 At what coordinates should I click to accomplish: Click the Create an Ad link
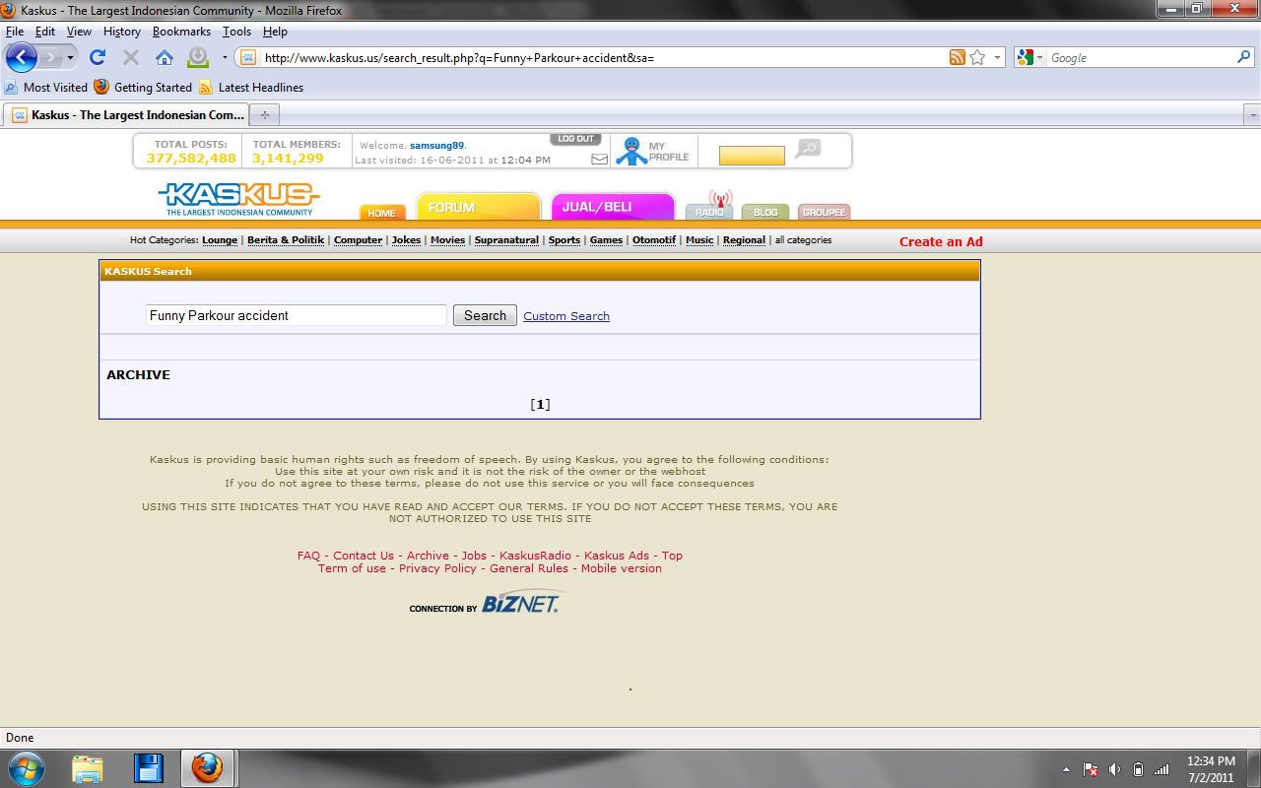[x=941, y=241]
